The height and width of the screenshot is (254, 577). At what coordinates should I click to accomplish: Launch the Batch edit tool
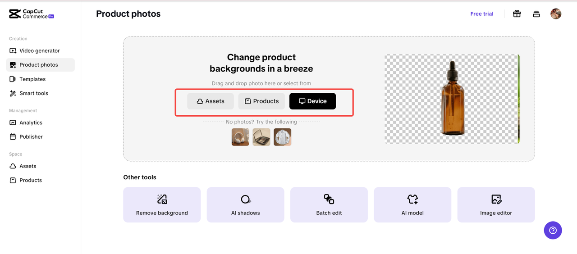[x=329, y=205]
